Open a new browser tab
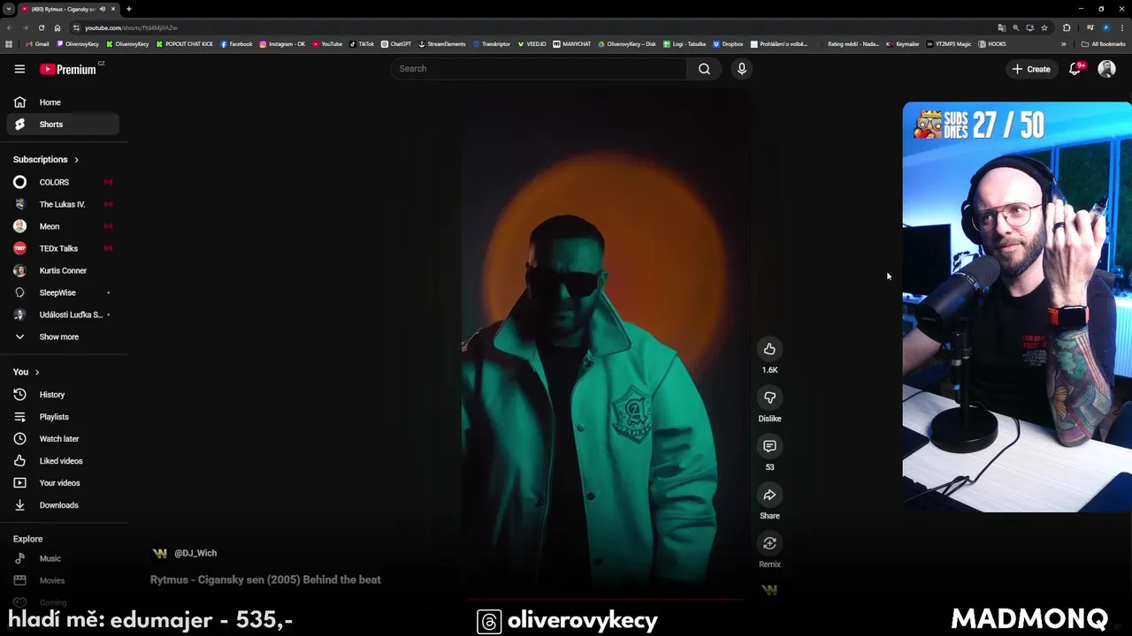The height and width of the screenshot is (636, 1132). click(x=128, y=9)
